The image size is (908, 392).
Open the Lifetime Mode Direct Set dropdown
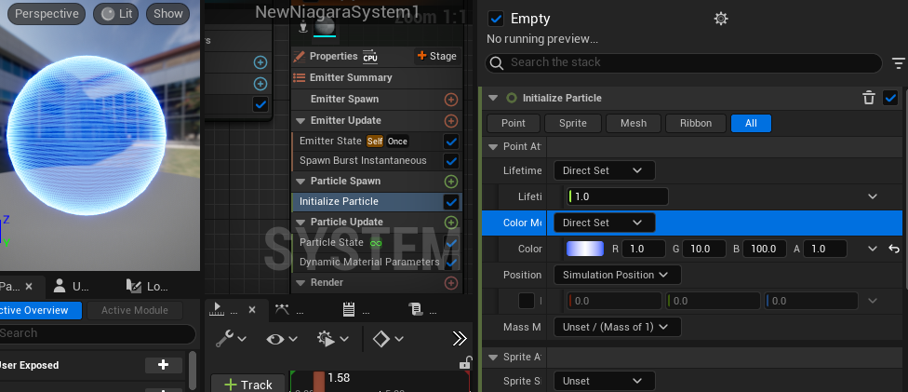pos(605,170)
